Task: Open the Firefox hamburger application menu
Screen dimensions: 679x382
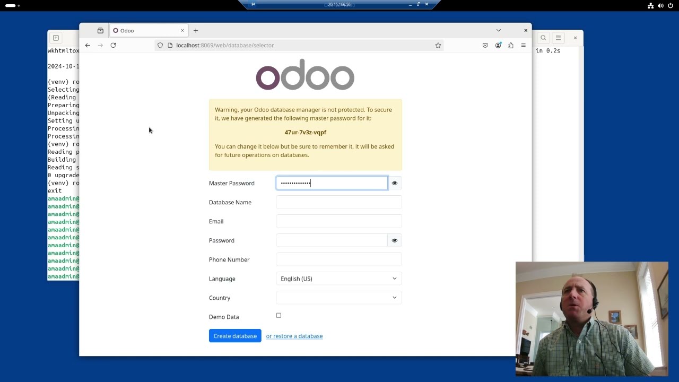Action: click(x=523, y=45)
